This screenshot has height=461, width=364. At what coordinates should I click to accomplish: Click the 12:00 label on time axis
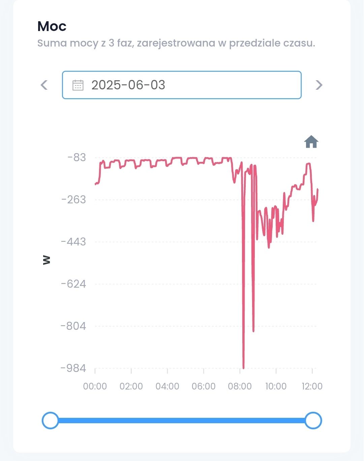(x=312, y=386)
